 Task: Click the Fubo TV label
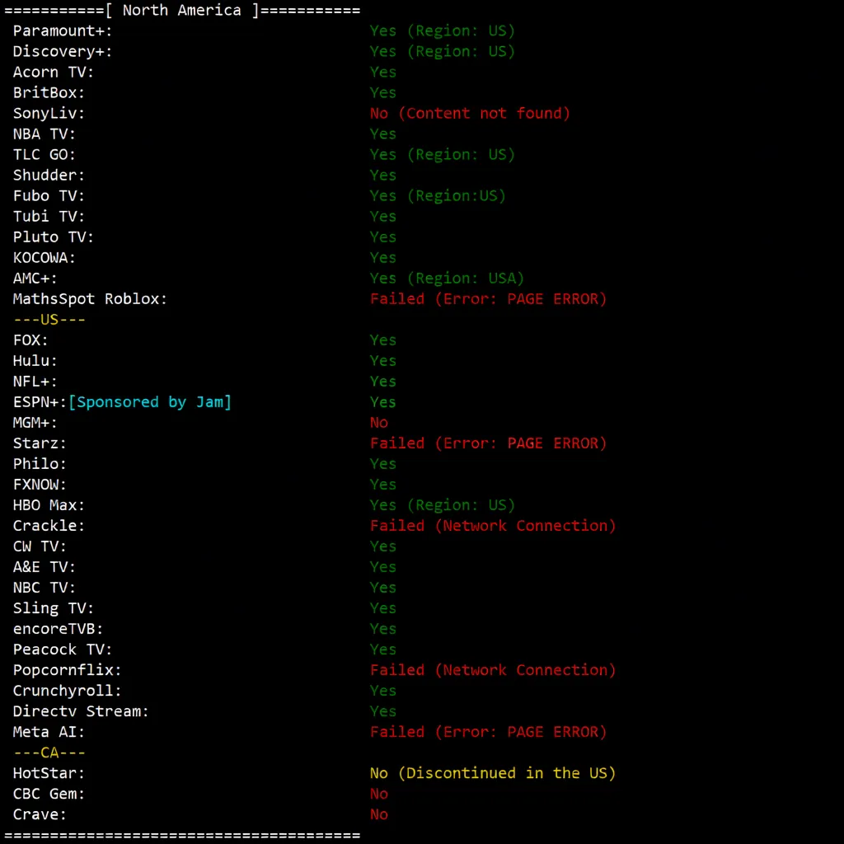click(49, 195)
